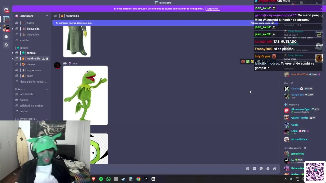Image resolution: width=326 pixels, height=183 pixels.
Task: Open Calculator from taskbar
Action: [131, 179]
